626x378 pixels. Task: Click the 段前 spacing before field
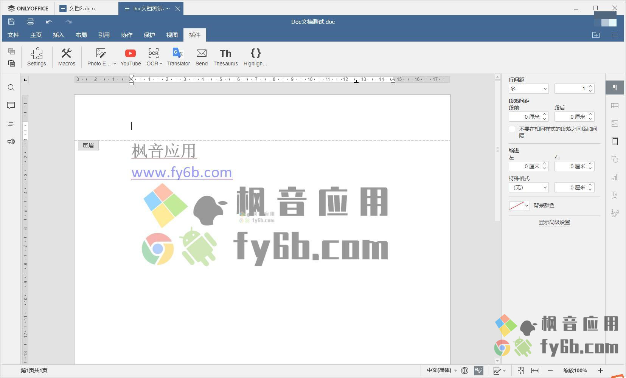coord(525,117)
